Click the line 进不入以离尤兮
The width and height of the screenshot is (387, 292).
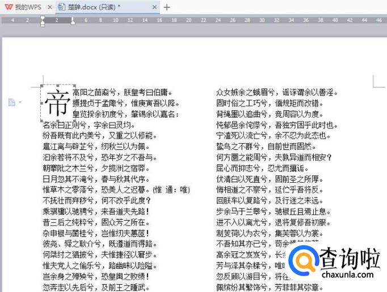(x=242, y=222)
